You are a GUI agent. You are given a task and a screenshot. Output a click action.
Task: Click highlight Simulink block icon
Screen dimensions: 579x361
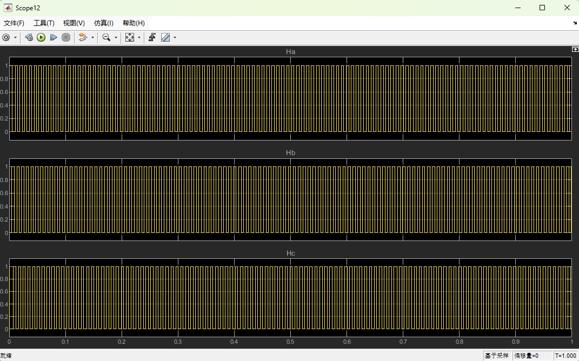point(83,37)
